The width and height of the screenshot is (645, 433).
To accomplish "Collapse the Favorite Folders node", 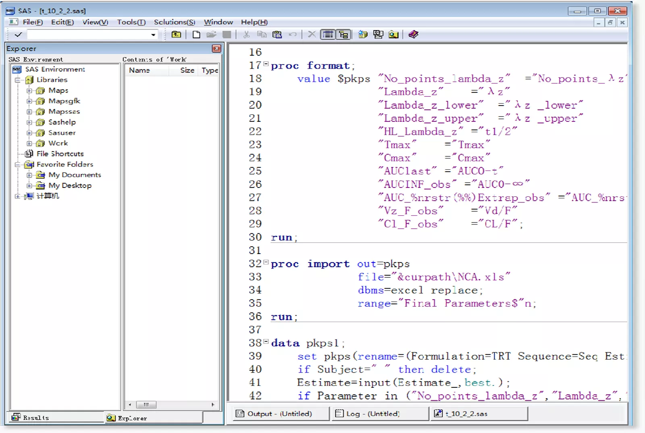I will pos(18,164).
